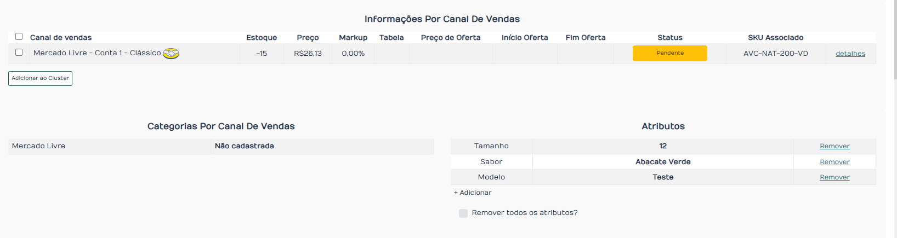
Task: Click the Não cadastrada category cell
Action: point(245,146)
